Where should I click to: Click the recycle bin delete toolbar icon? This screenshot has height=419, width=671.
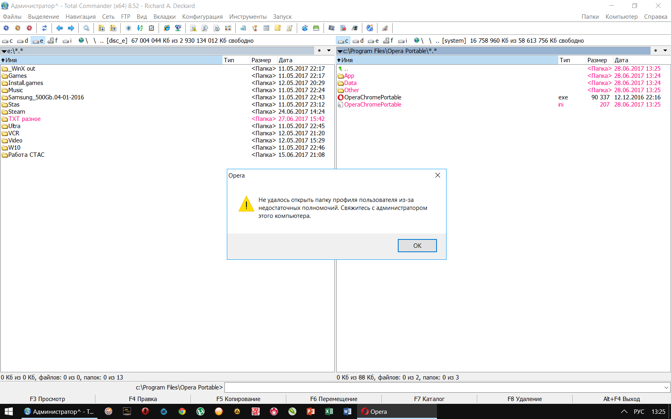tap(343, 28)
